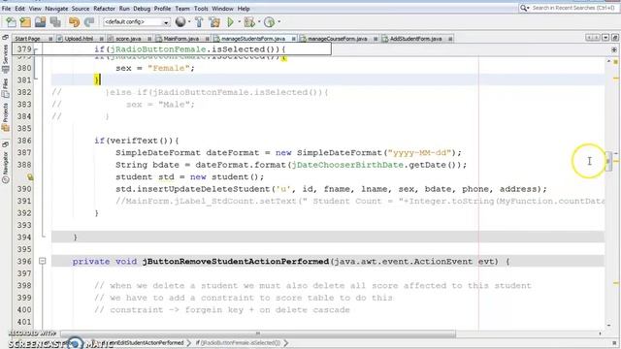This screenshot has width=621, height=349.
Task: Open the dropdown arrow next to Run Project
Action: (239, 22)
